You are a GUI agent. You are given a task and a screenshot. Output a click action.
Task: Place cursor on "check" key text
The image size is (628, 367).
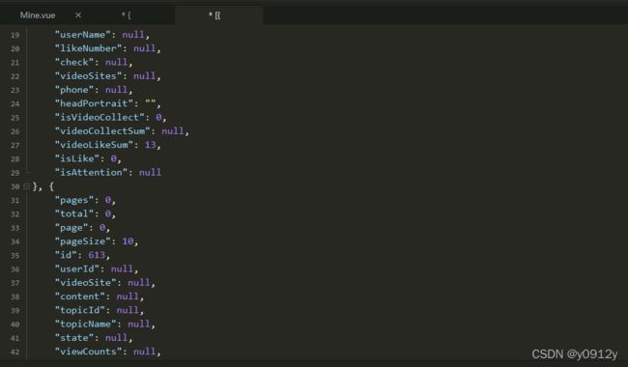74,62
